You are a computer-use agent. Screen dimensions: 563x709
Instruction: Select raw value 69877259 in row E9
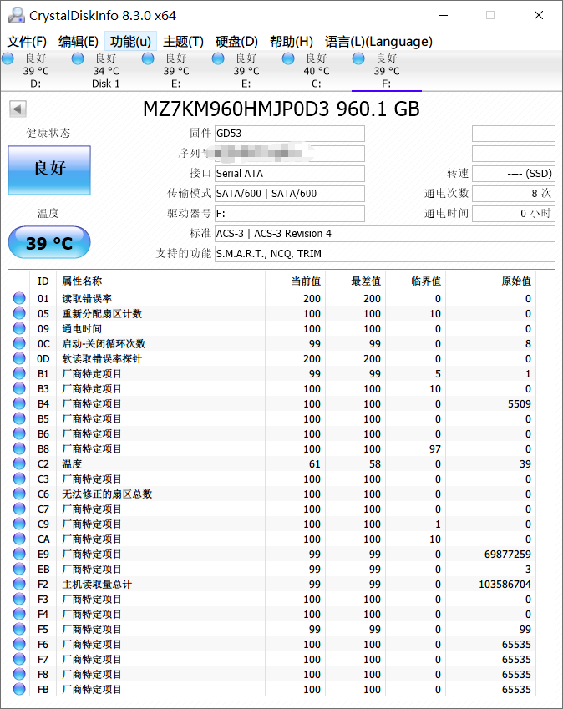pos(507,554)
